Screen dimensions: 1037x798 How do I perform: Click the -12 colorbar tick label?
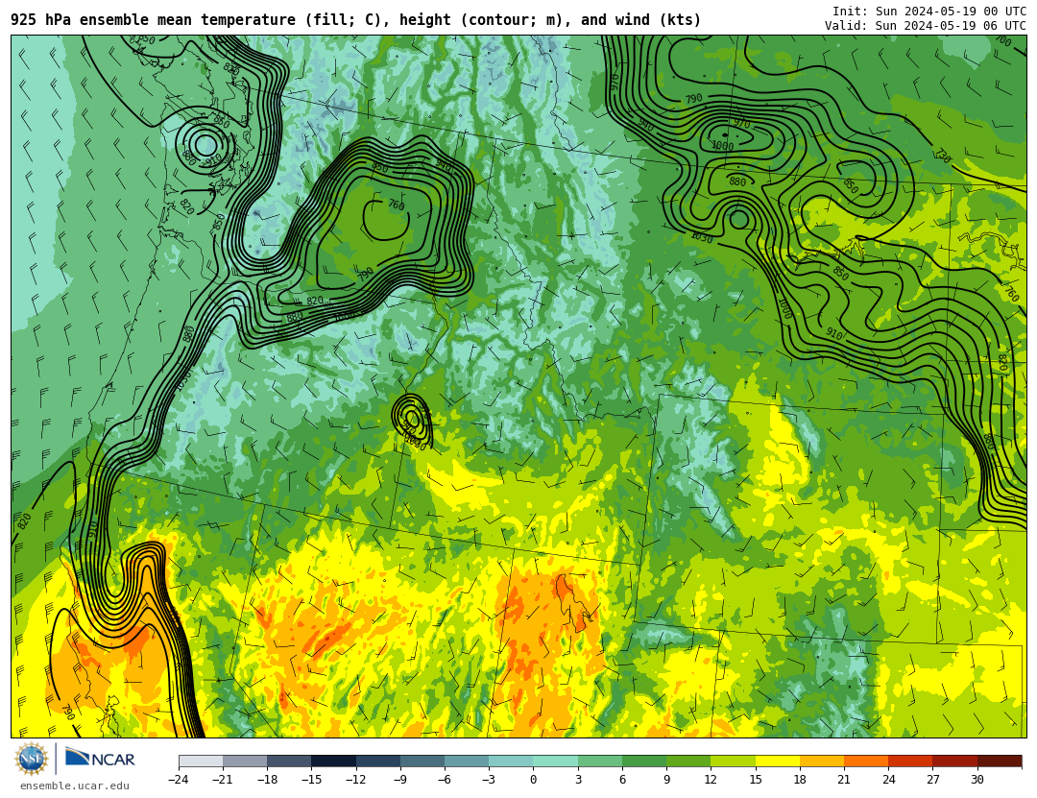356,780
